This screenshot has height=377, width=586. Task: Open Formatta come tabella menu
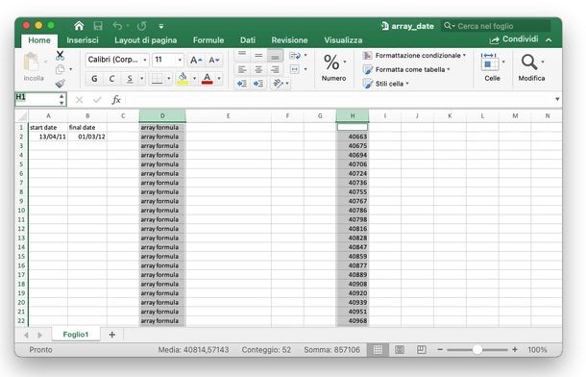(406, 69)
